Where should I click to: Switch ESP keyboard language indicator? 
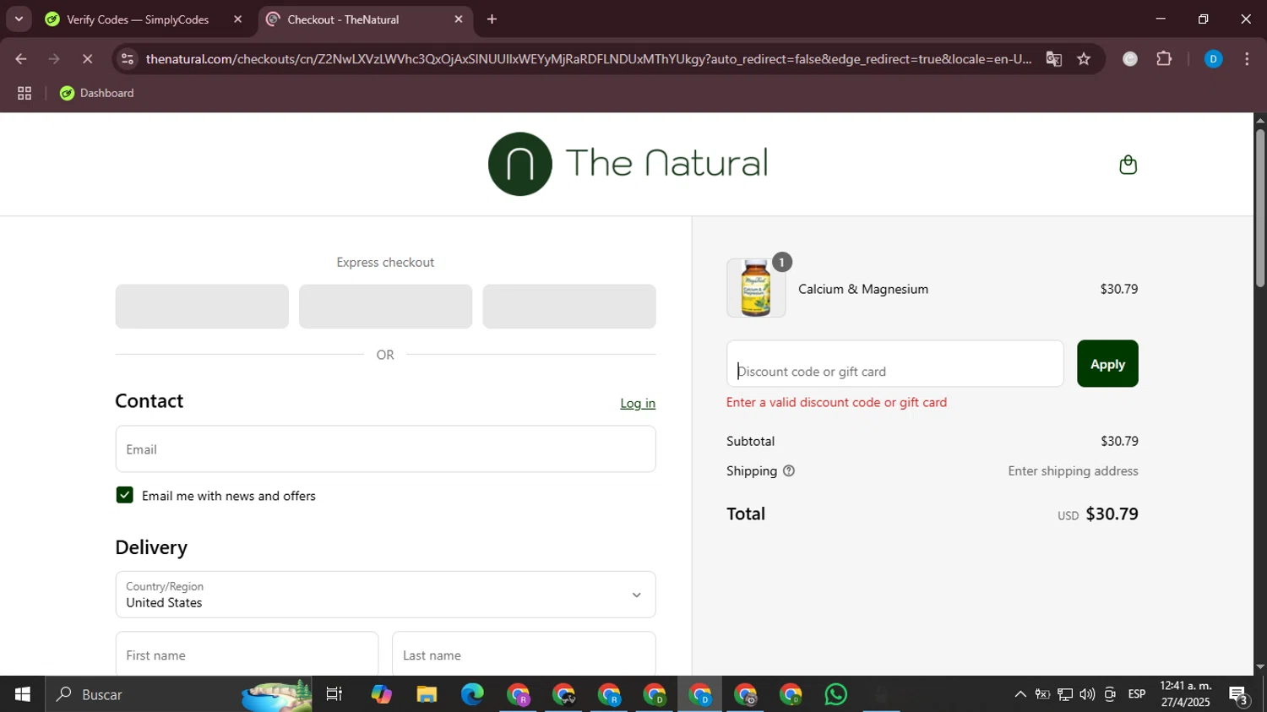click(x=1137, y=694)
